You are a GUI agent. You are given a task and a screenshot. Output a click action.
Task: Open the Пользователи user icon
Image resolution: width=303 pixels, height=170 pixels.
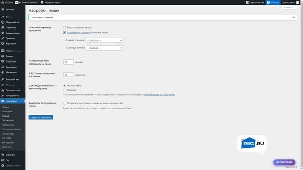point(3,90)
